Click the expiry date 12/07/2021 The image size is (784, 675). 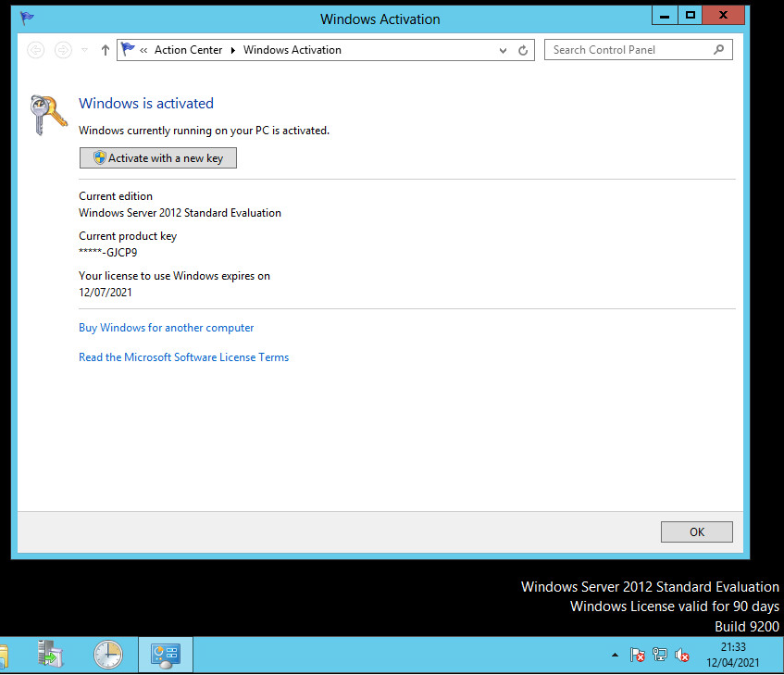click(105, 292)
